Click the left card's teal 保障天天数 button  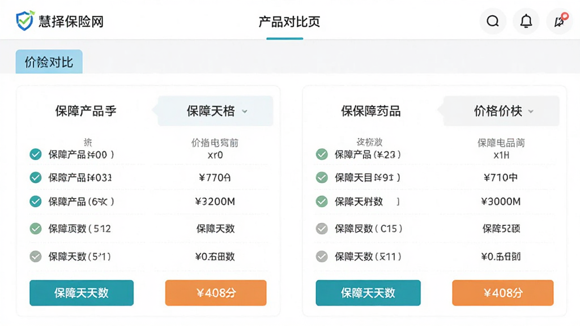[82, 293]
